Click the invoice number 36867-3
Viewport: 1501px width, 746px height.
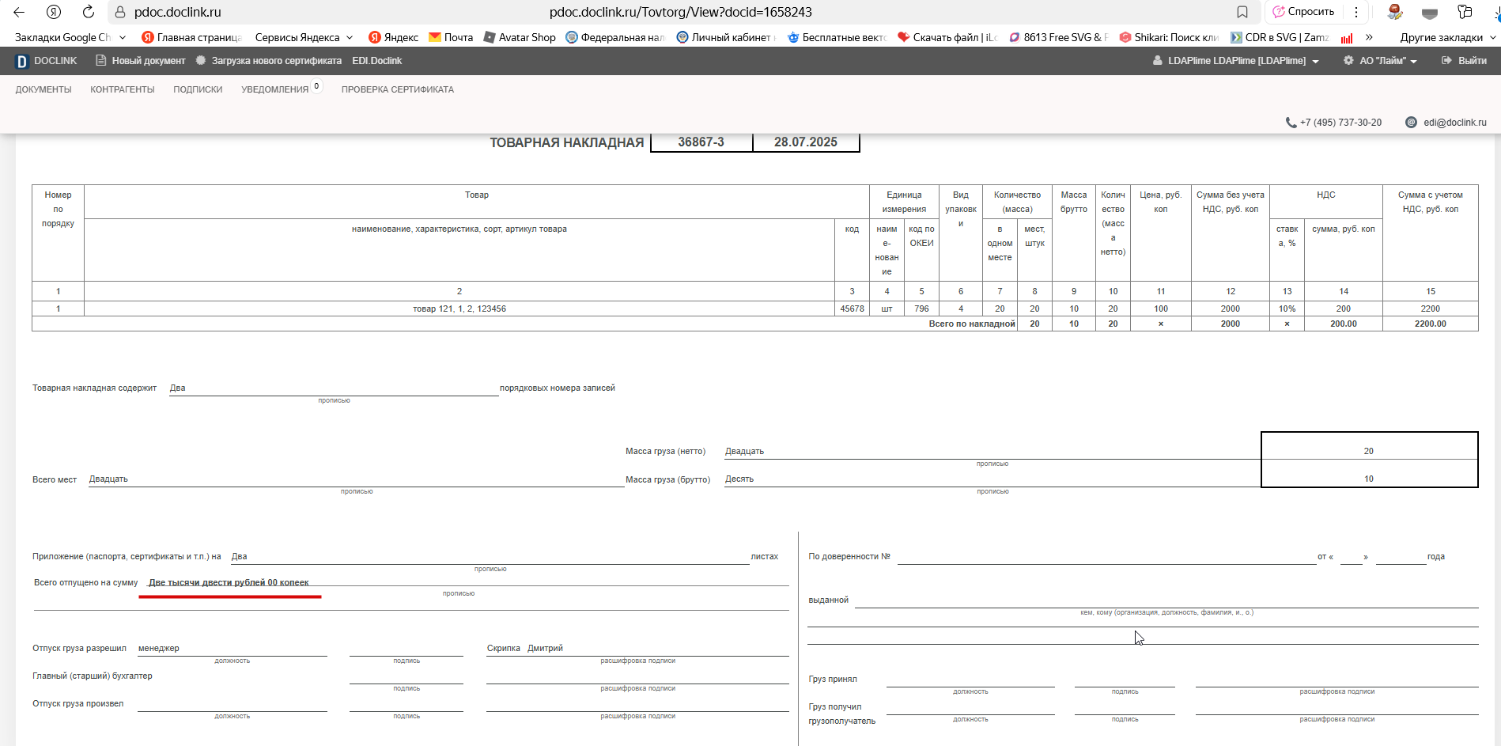(x=701, y=142)
